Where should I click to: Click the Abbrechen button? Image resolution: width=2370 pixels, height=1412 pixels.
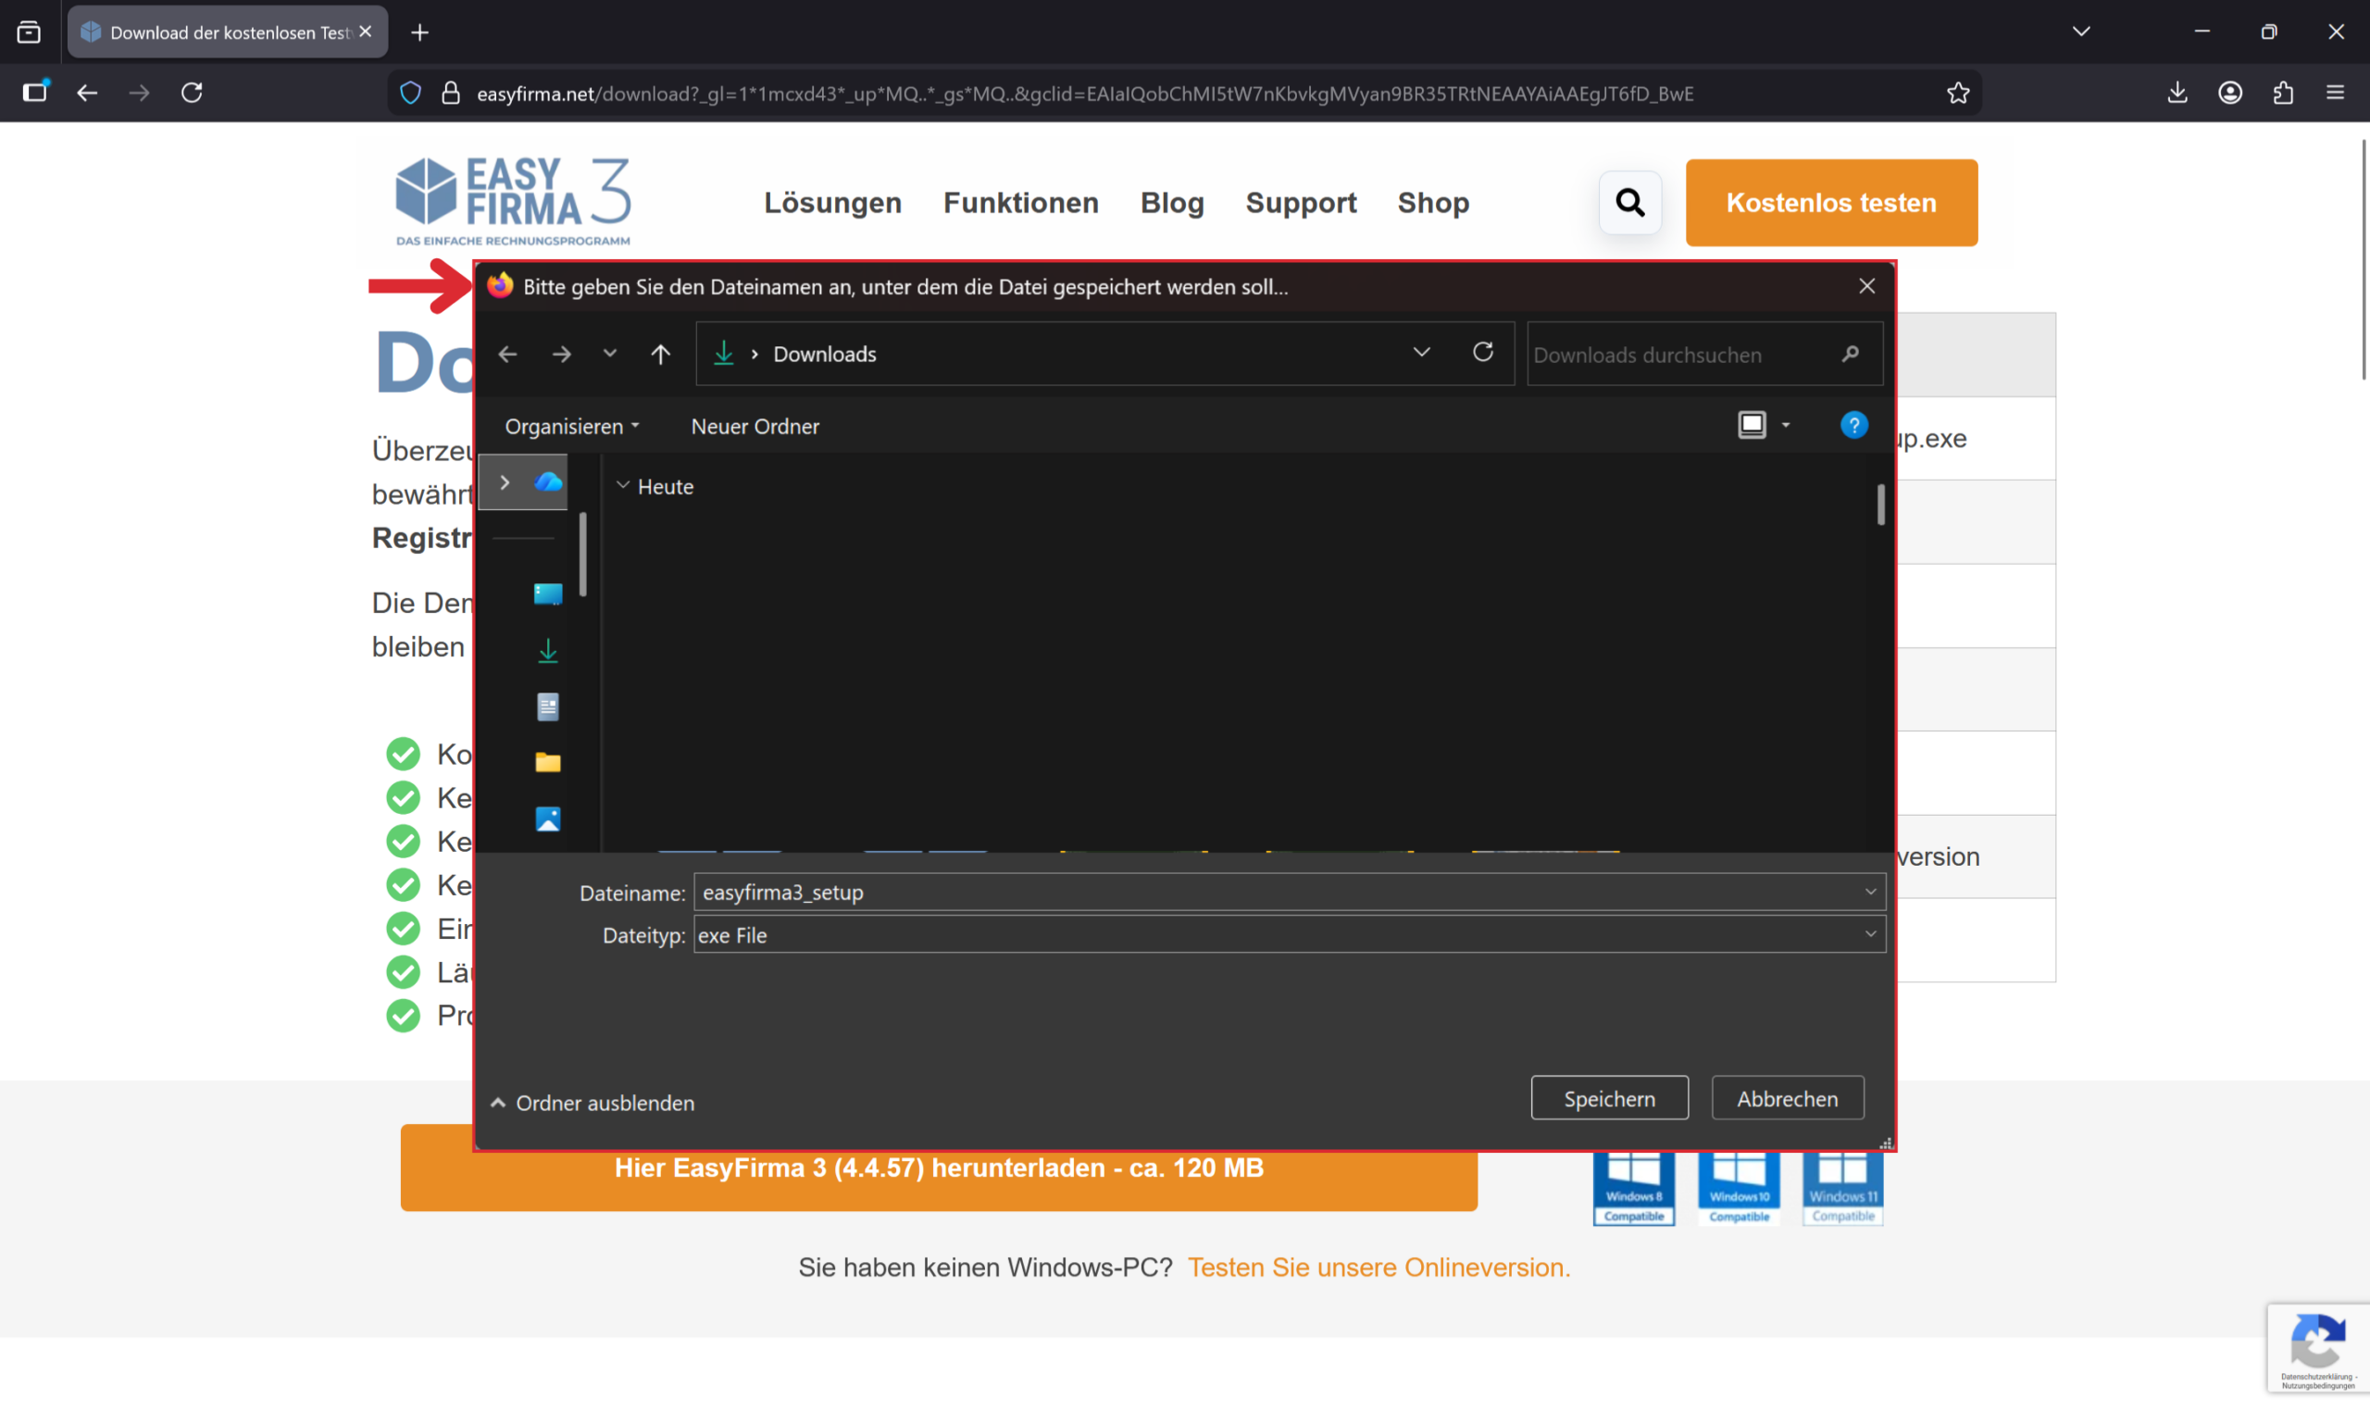click(x=1787, y=1099)
